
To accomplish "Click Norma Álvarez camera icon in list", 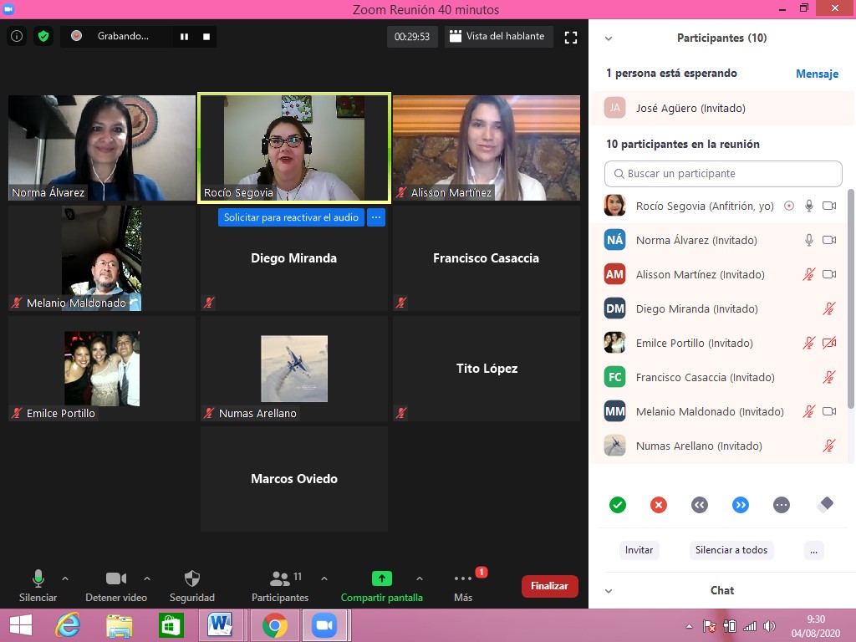I will [829, 240].
